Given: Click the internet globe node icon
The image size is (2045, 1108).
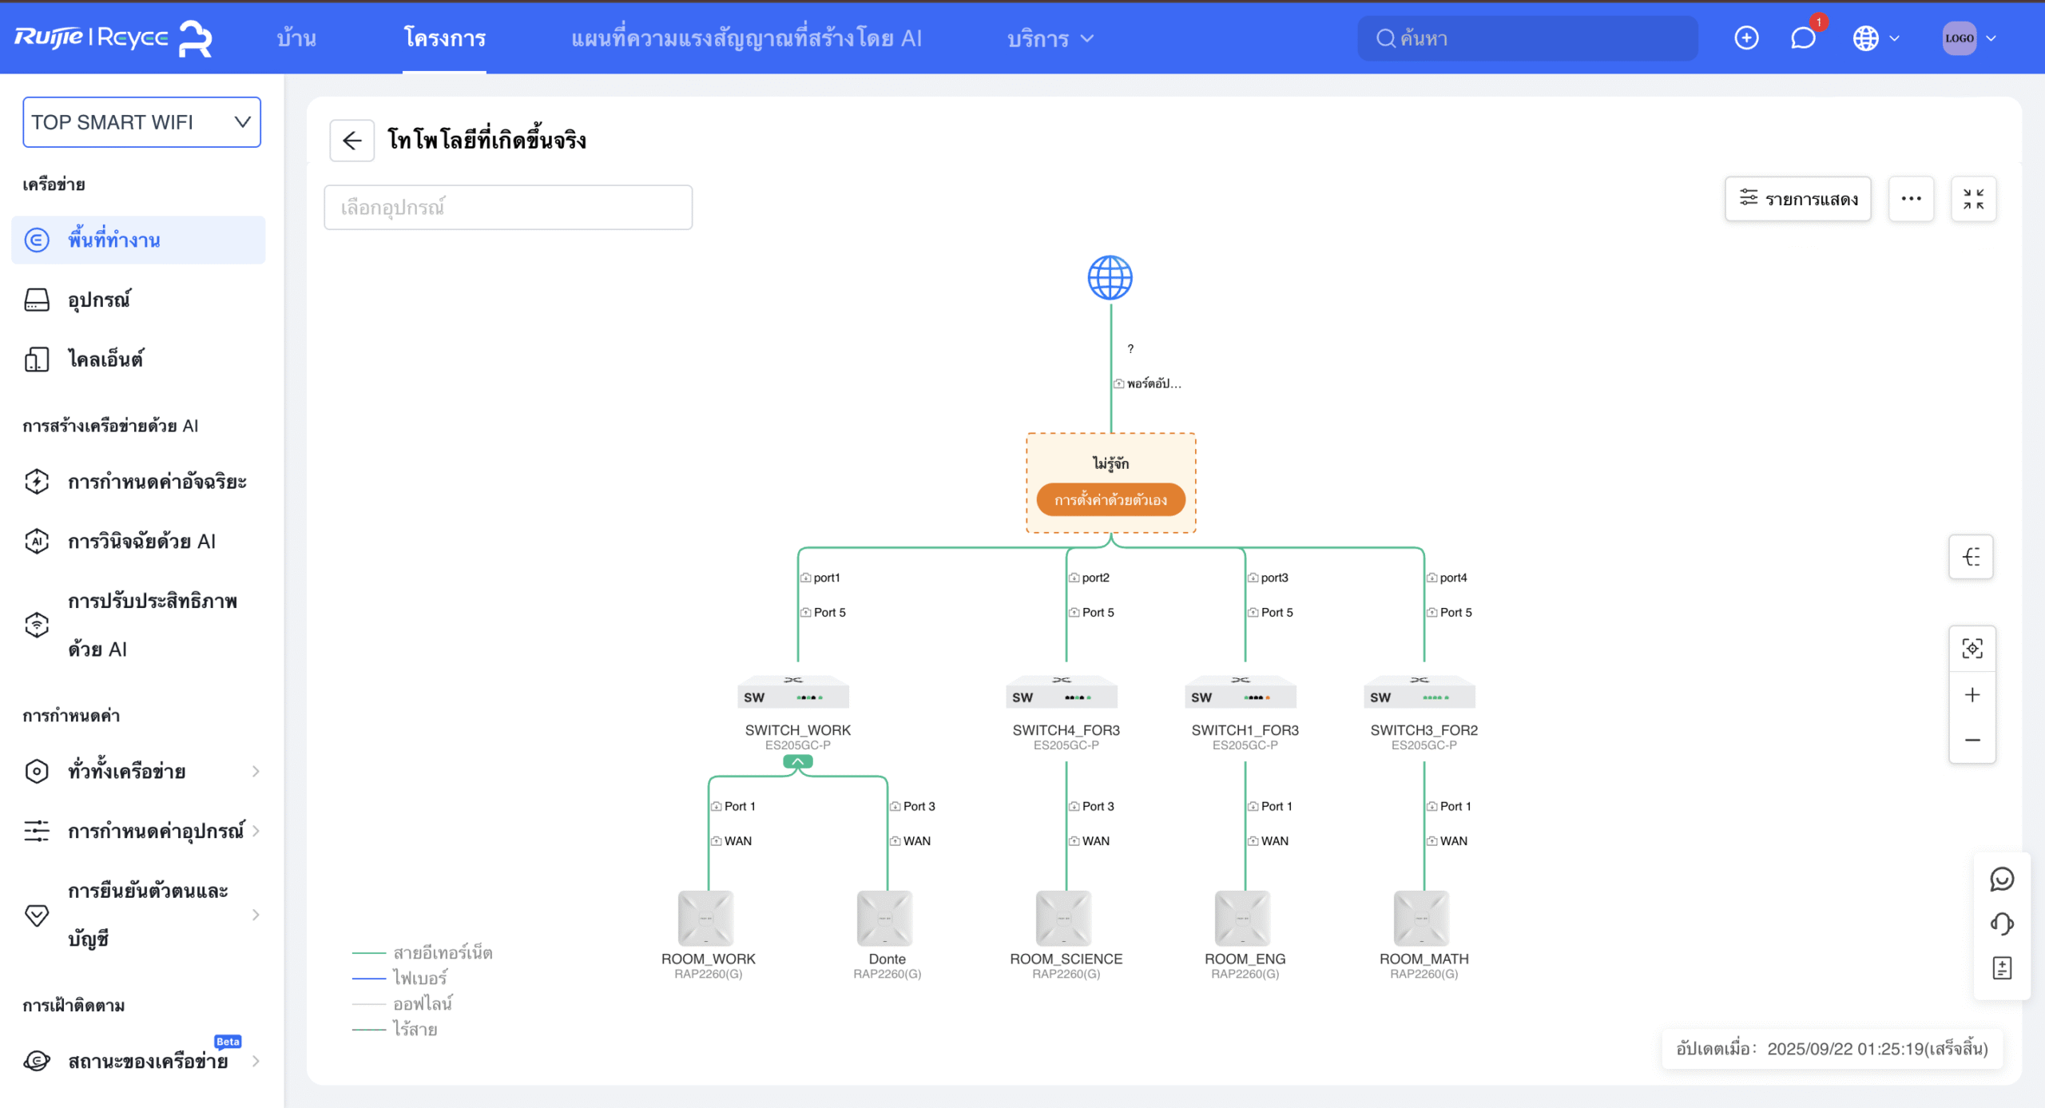Looking at the screenshot, I should (1110, 278).
